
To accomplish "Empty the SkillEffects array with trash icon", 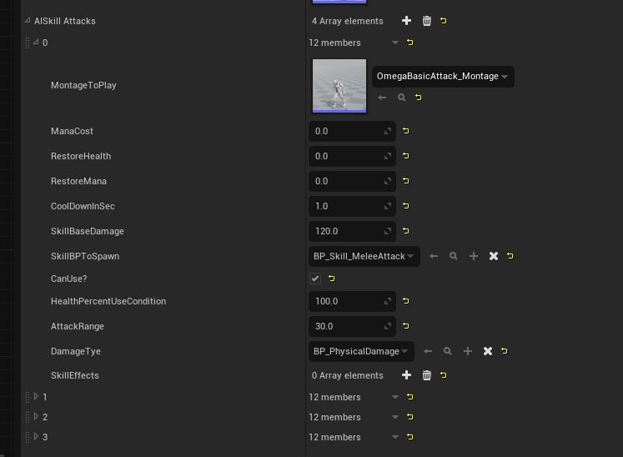I will [x=426, y=375].
